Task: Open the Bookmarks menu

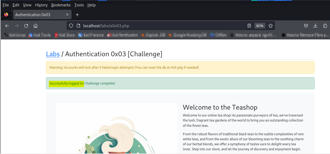Action: coord(61,5)
